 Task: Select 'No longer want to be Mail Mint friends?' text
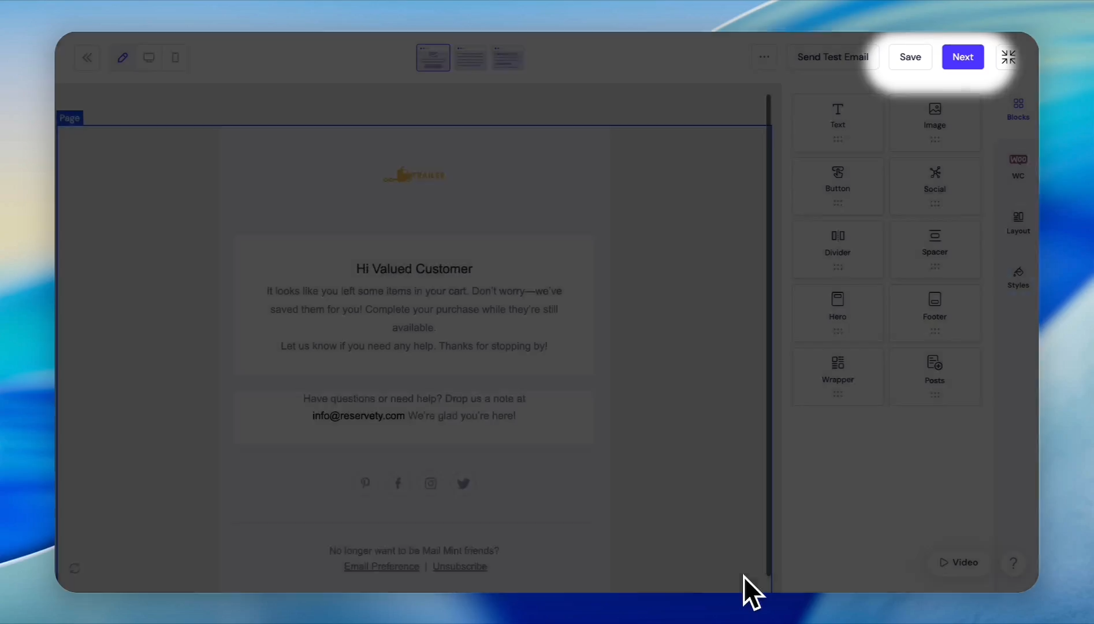414,551
